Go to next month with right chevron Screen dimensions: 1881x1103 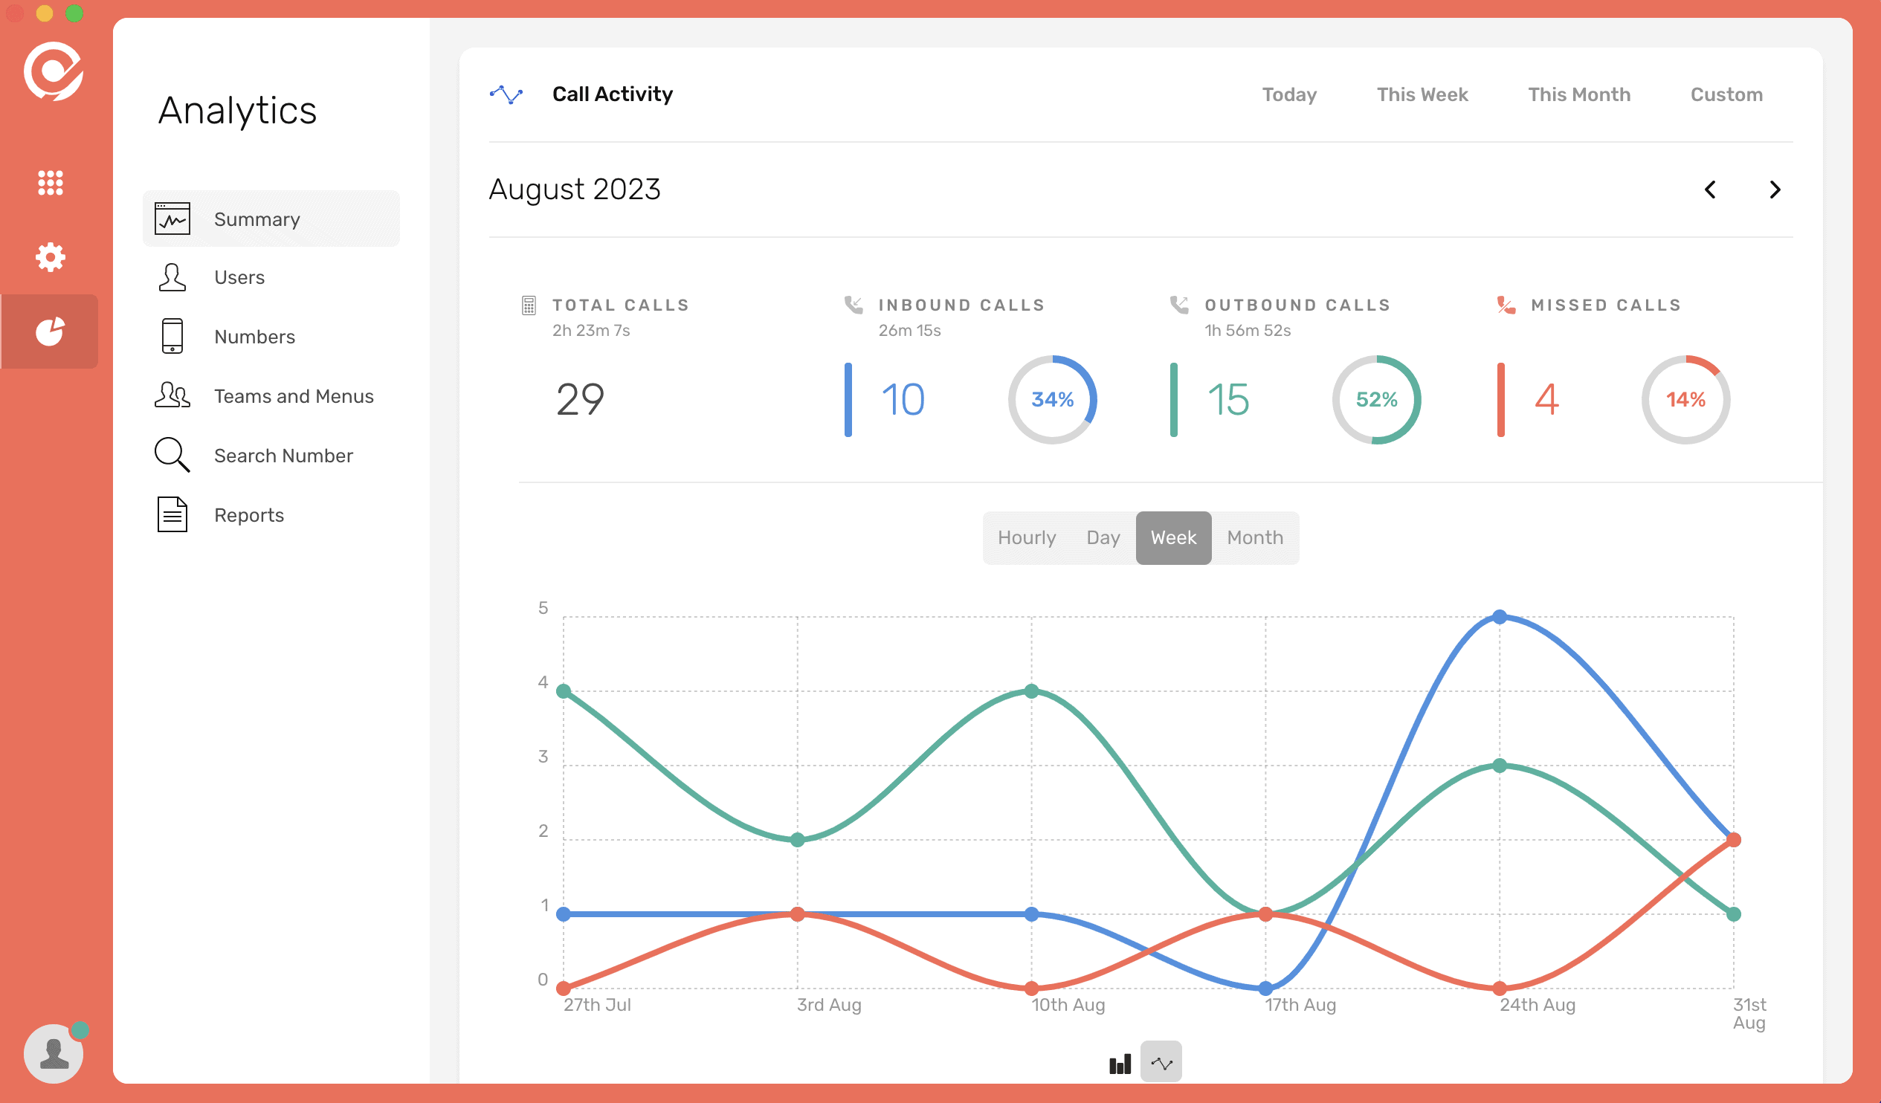(x=1775, y=190)
